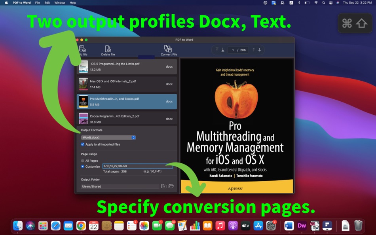Image resolution: width=376 pixels, height=235 pixels.
Task: Click the Output Folder path field
Action: [120, 186]
